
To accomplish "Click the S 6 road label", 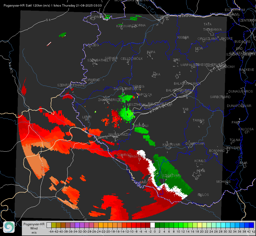I will tap(48, 20).
